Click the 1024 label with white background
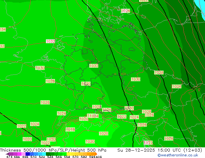Image resolution: width=205 pixels, height=158 pixels. (125, 11)
